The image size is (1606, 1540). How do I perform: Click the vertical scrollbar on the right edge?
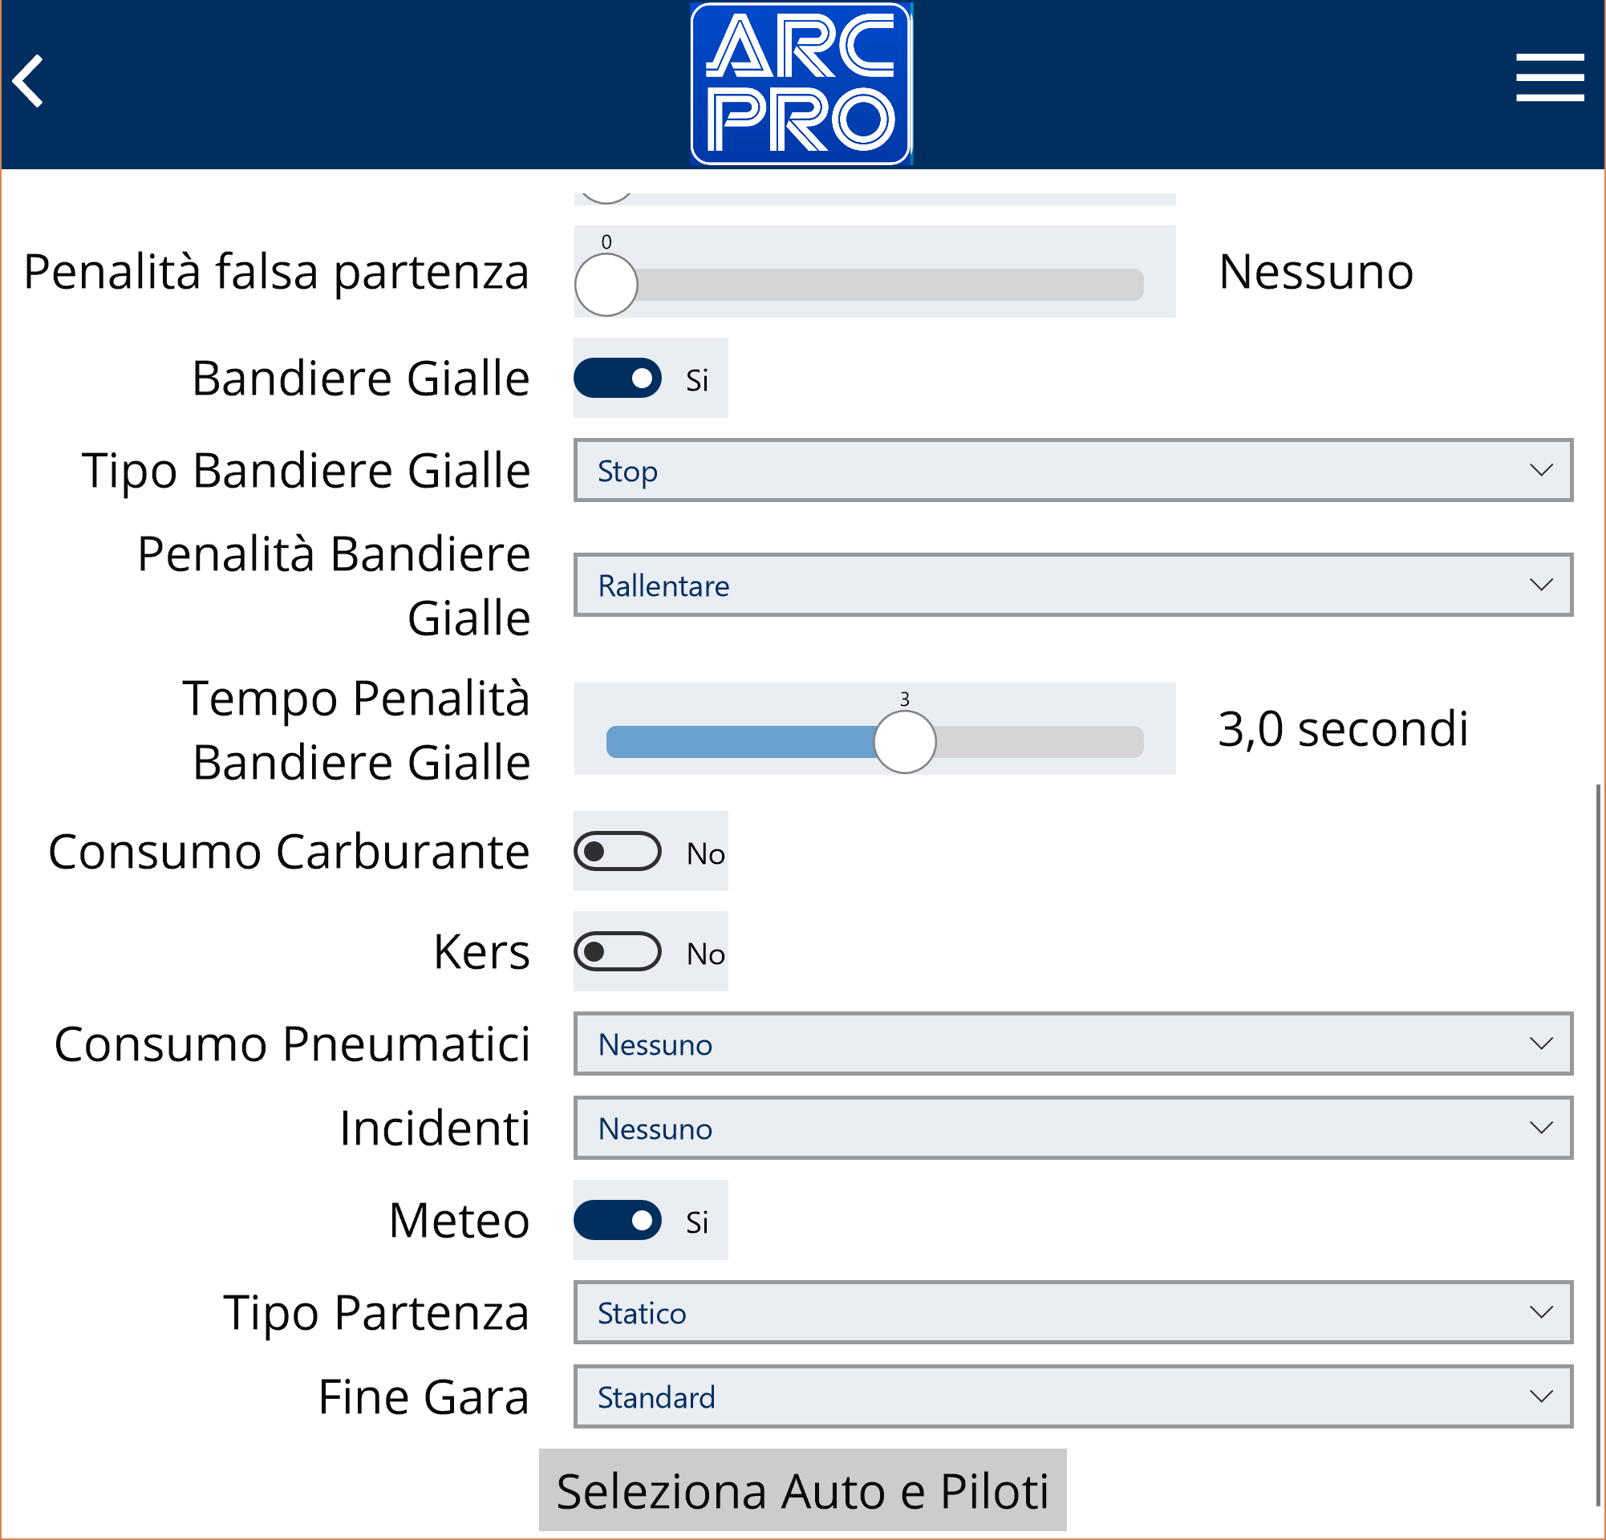(1598, 1145)
